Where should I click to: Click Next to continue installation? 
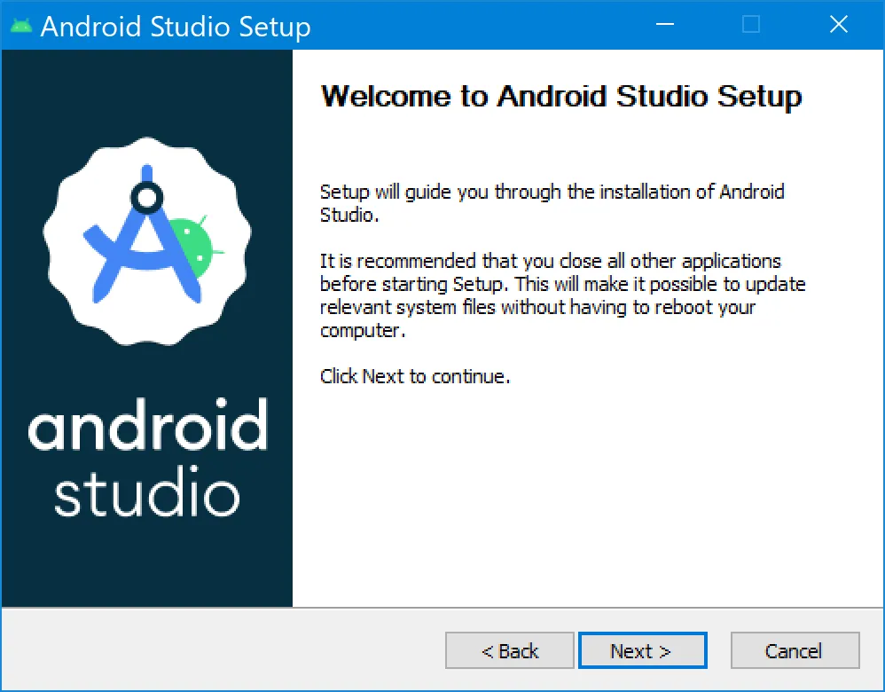point(642,650)
